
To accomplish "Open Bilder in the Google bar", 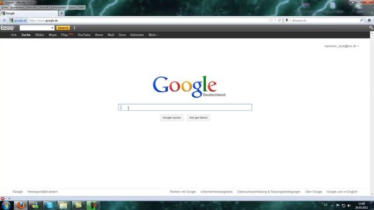I will pyautogui.click(x=40, y=35).
